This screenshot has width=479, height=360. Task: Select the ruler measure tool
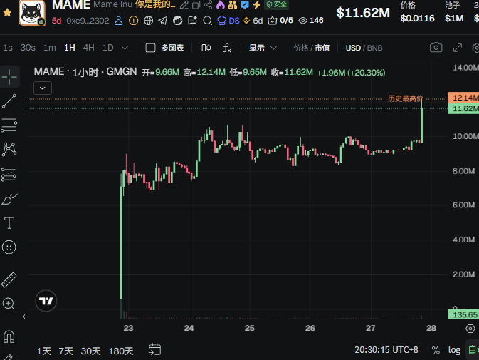coord(9,279)
